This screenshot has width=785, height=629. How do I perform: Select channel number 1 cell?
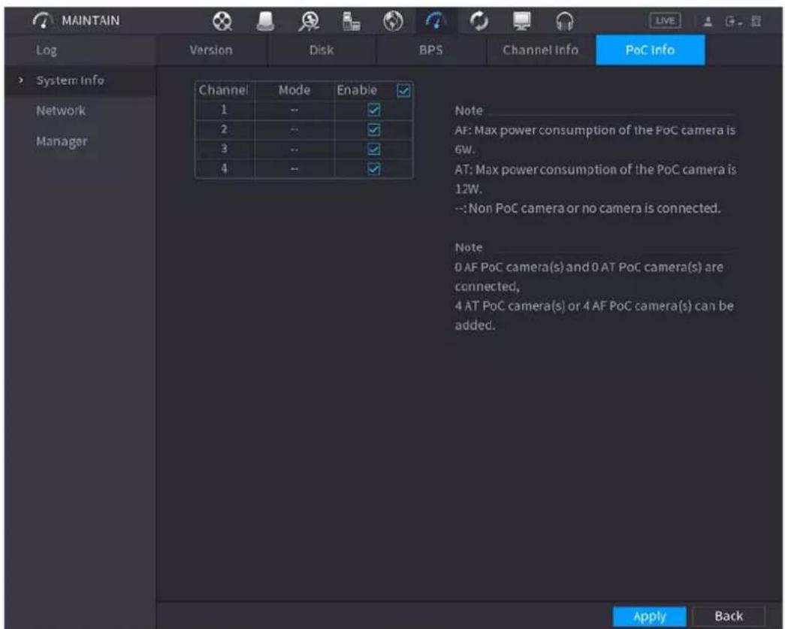pos(225,110)
